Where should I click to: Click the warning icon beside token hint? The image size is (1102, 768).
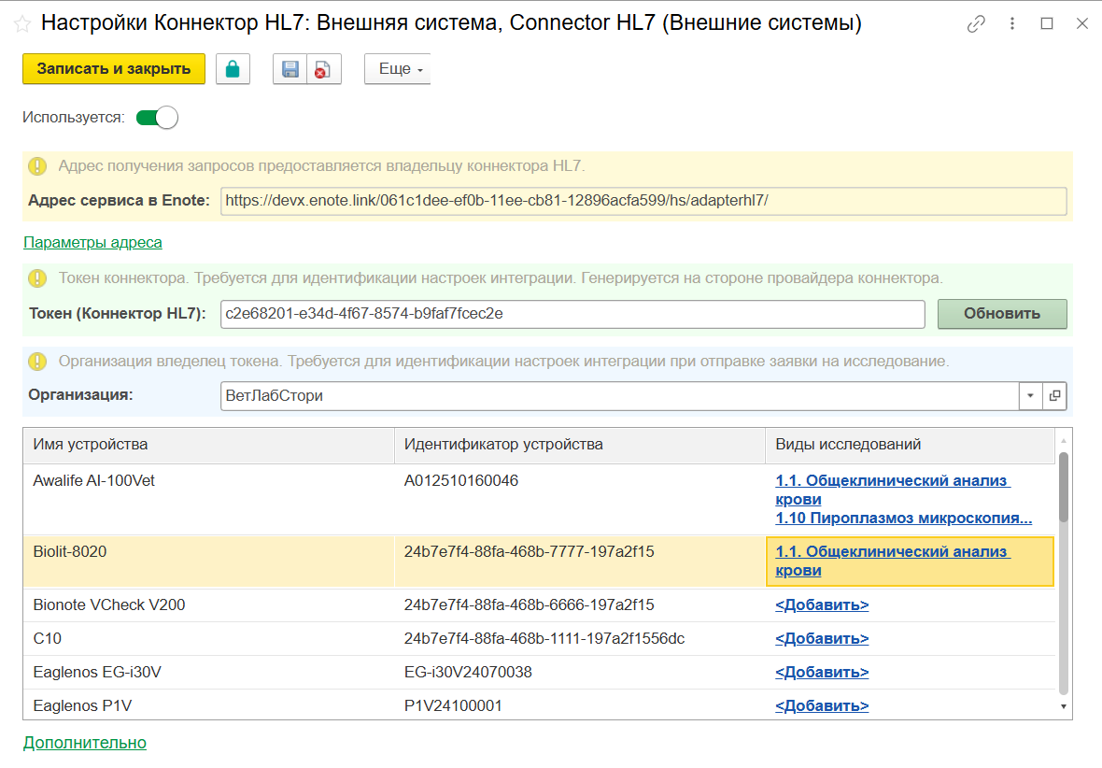tap(37, 278)
